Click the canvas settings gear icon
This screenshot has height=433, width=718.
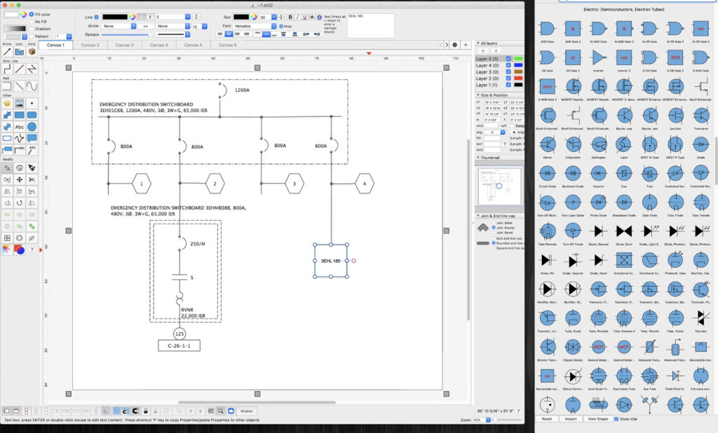tap(455, 45)
